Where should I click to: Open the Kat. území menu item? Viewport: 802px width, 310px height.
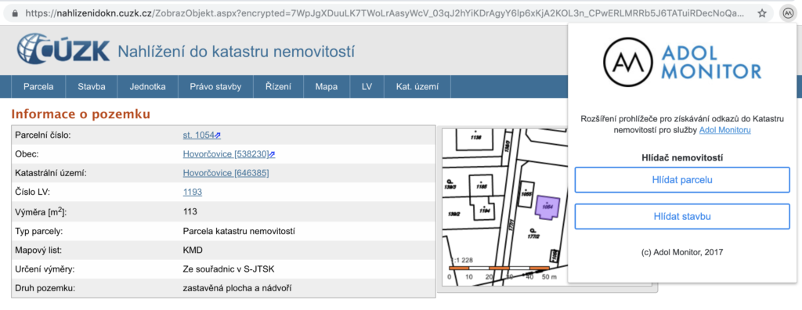[x=417, y=86]
